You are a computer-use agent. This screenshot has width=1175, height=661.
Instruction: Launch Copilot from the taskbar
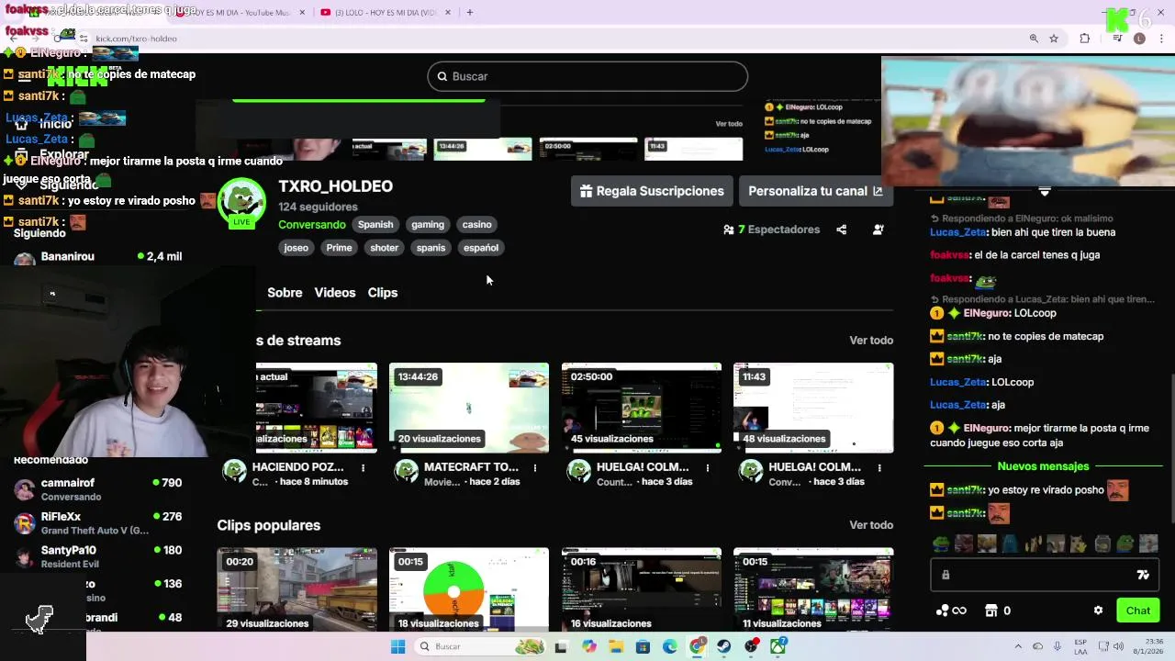pos(588,646)
